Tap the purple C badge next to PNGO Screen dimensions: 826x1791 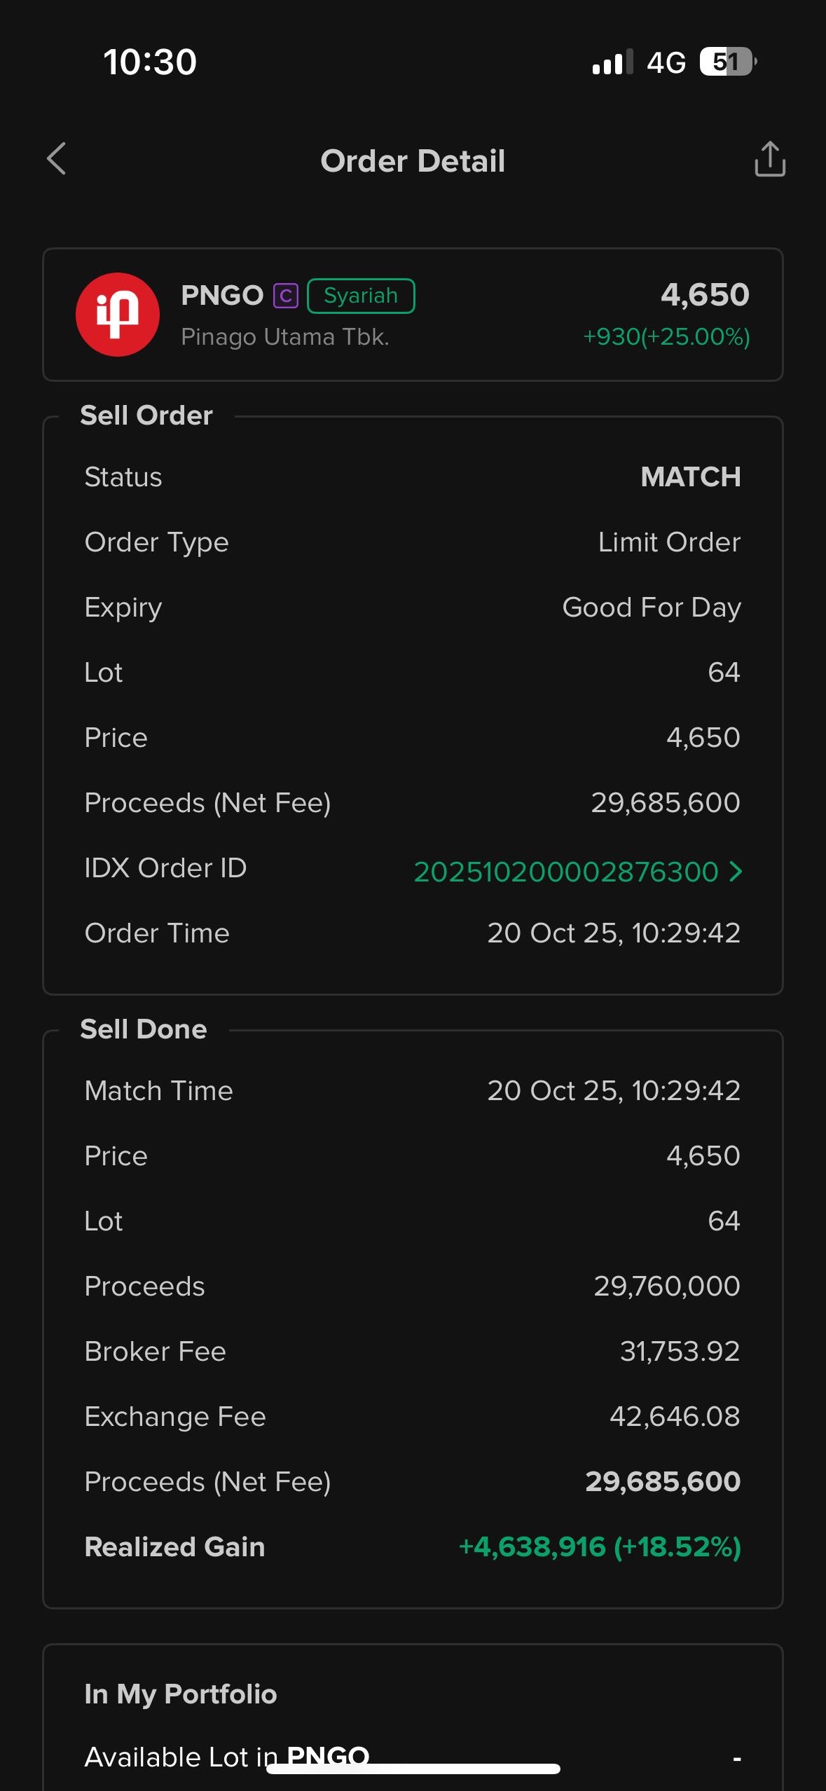(286, 296)
